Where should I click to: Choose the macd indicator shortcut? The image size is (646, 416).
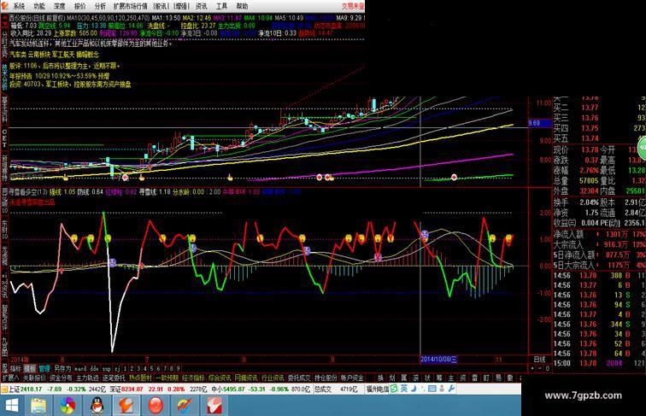pyautogui.click(x=80, y=368)
